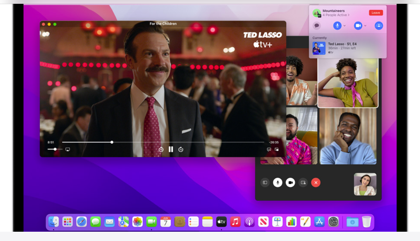This screenshot has height=241, width=420.
Task: Select the self-view thumbnail in FaceTime
Action: click(x=365, y=184)
